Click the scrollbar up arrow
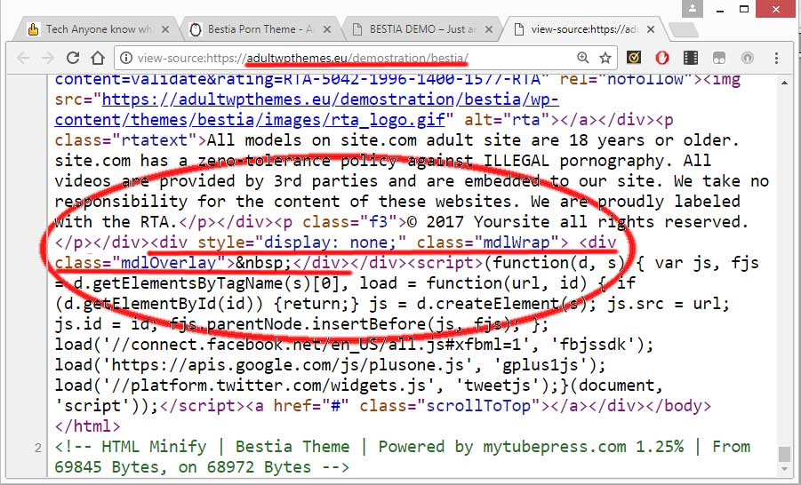This screenshot has height=485, width=801. [784, 83]
